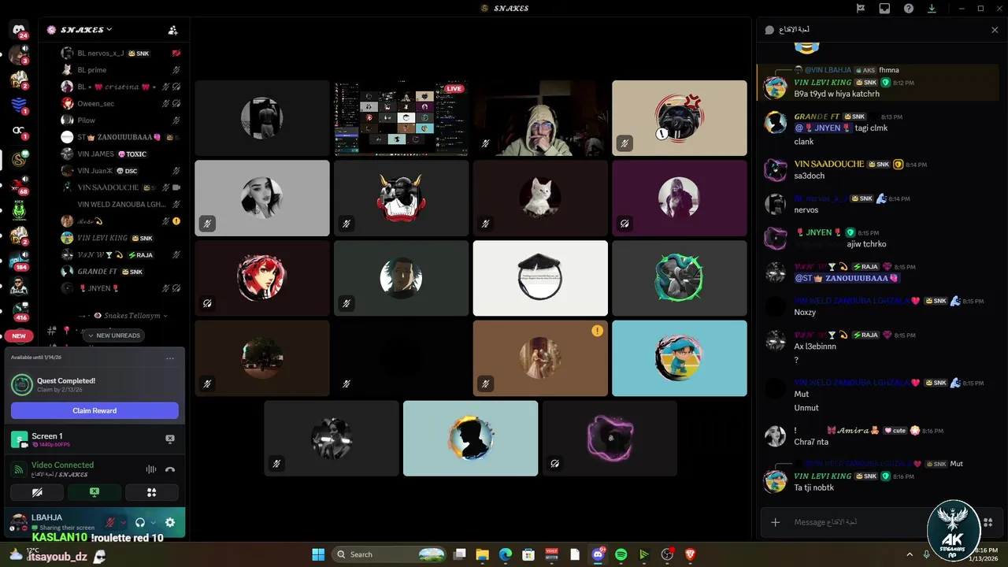Viewport: 1008px width, 567px height.
Task: Open microphone input options arrow
Action: [x=123, y=522]
